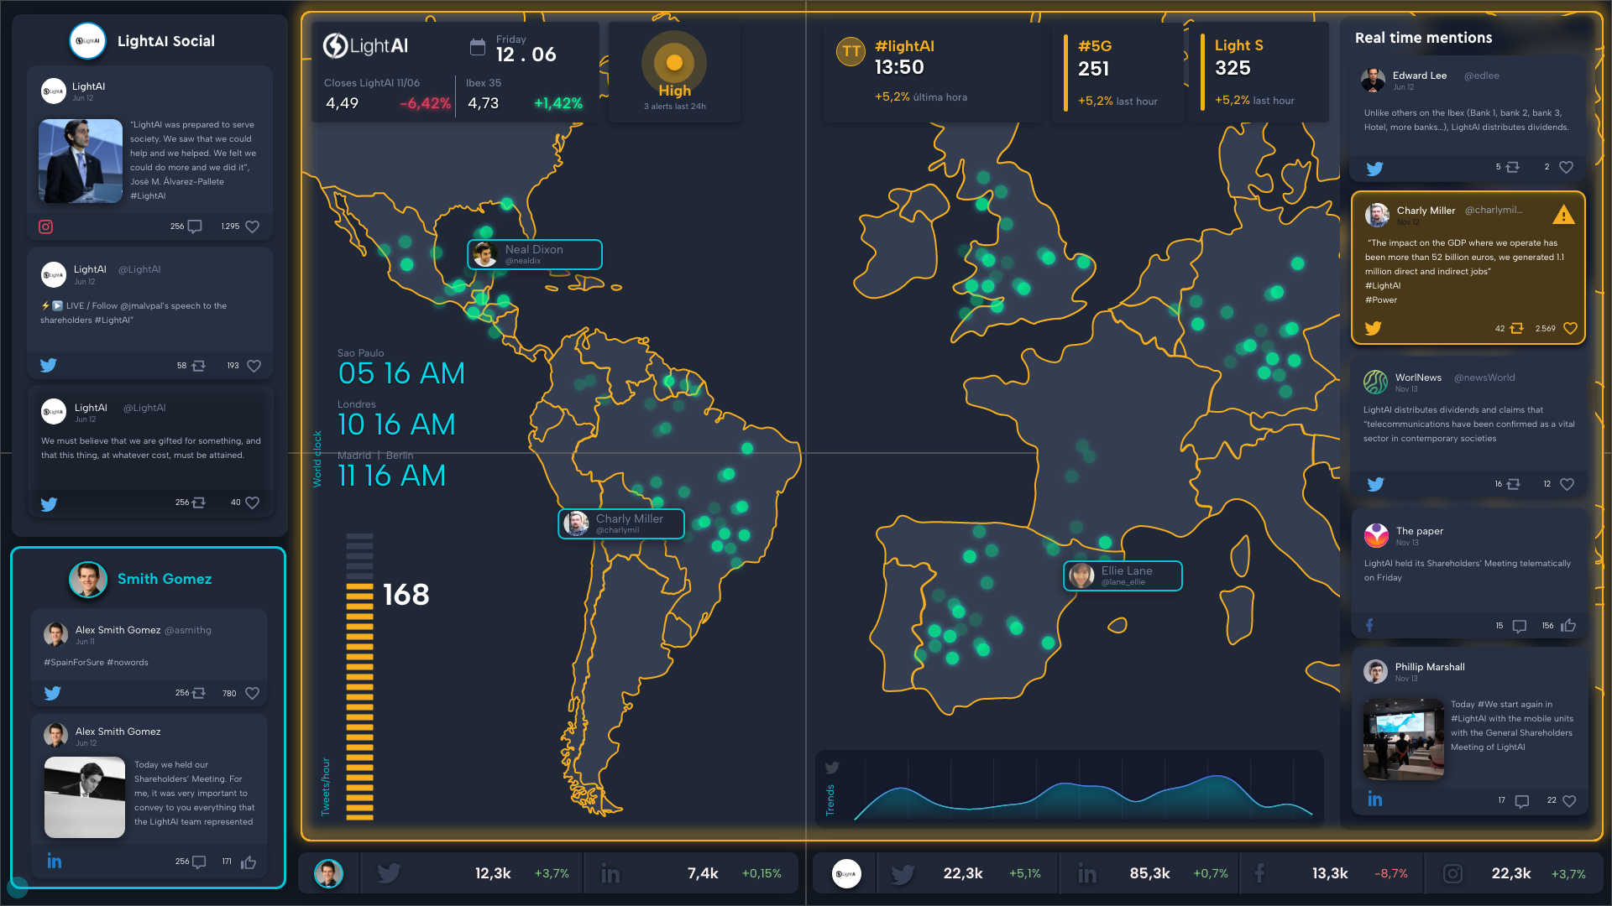
Task: Click the Tweets/hour bar gauge
Action: (x=359, y=676)
